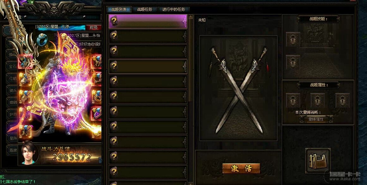Click the 激活 activate button
Screen dimensions: 367x185
(x=241, y=168)
